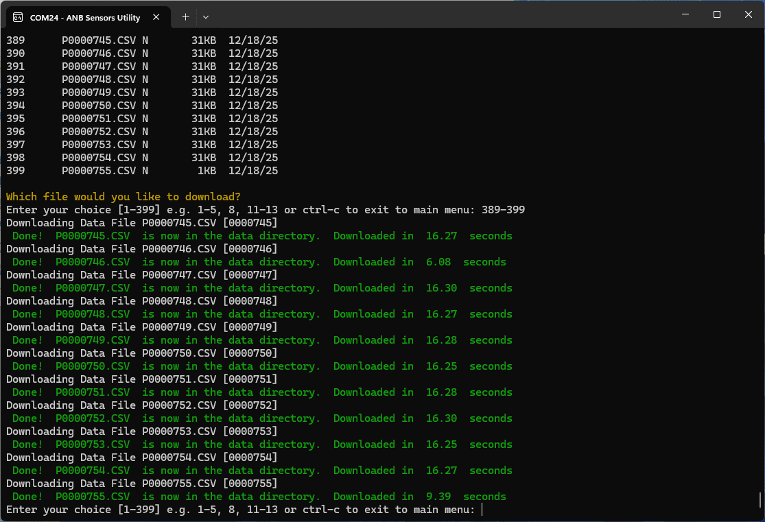Click the maximize window icon
Image resolution: width=765 pixels, height=522 pixels.
coord(716,14)
